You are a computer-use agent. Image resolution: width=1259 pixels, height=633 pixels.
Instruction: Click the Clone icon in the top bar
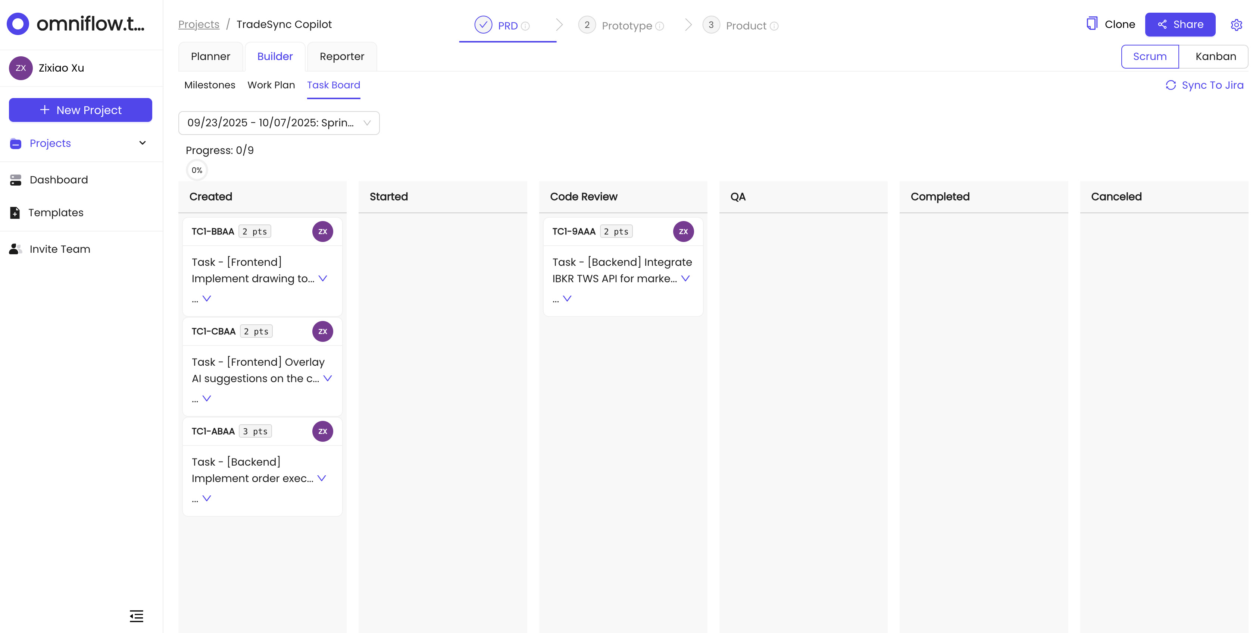pyautogui.click(x=1093, y=23)
